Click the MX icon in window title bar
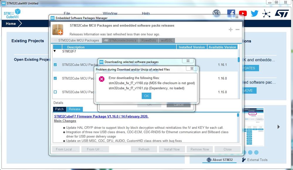Viewport: 293px width, 170px height. pos(4,3)
